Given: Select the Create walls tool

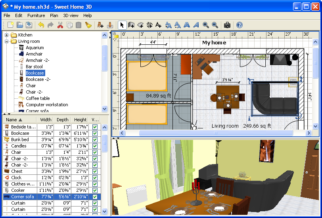Looking at the screenshot, I should [x=131, y=25].
